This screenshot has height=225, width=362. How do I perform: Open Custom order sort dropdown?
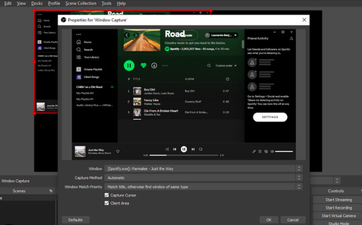click(x=226, y=65)
